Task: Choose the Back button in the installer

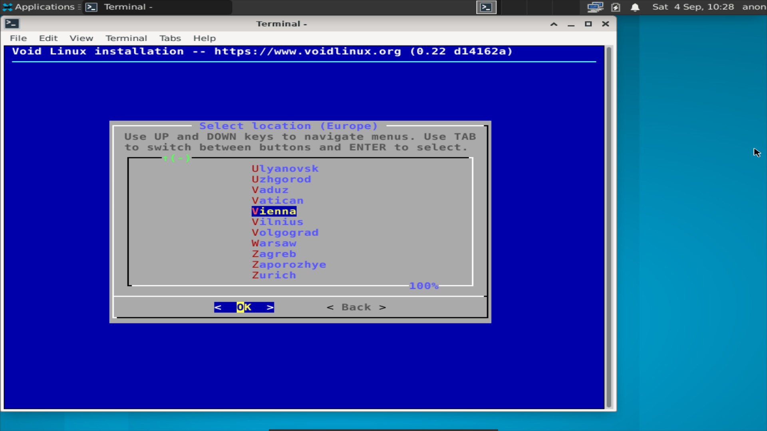Action: (x=356, y=307)
